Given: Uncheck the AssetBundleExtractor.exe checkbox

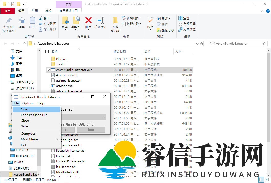Looking at the screenshot, I should tap(49, 70).
